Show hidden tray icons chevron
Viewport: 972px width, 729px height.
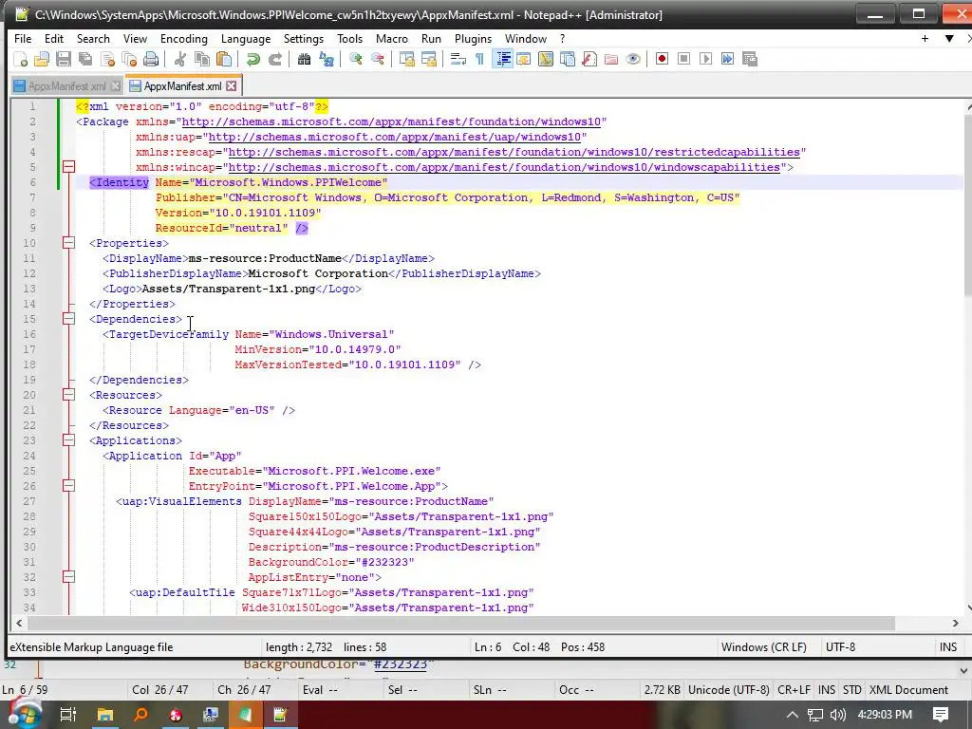point(793,715)
